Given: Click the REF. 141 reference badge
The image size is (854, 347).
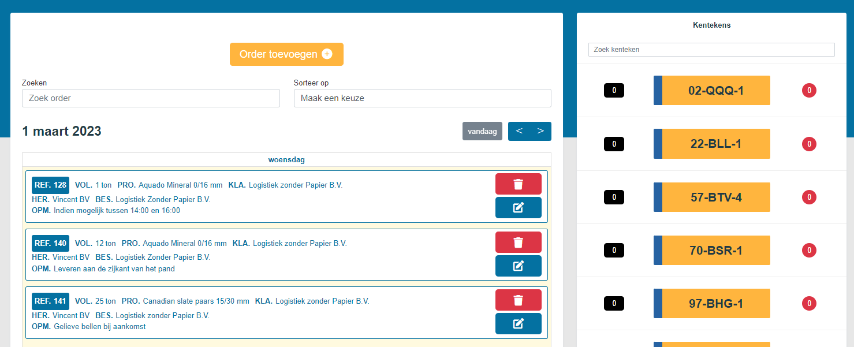Looking at the screenshot, I should (x=50, y=301).
